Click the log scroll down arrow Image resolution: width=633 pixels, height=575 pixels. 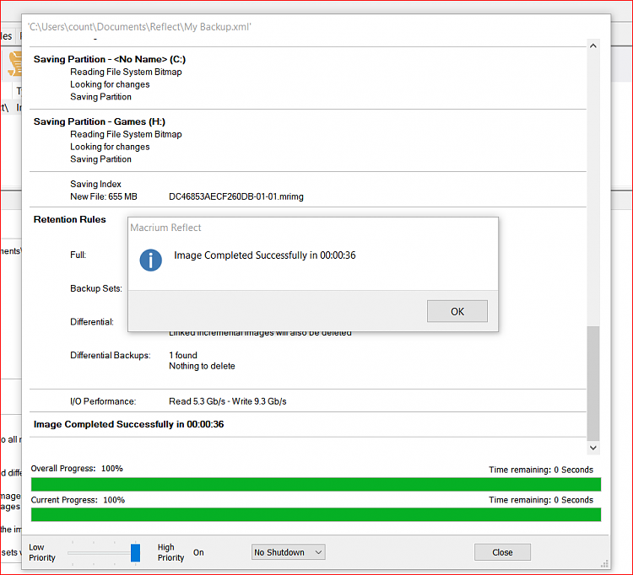click(593, 448)
